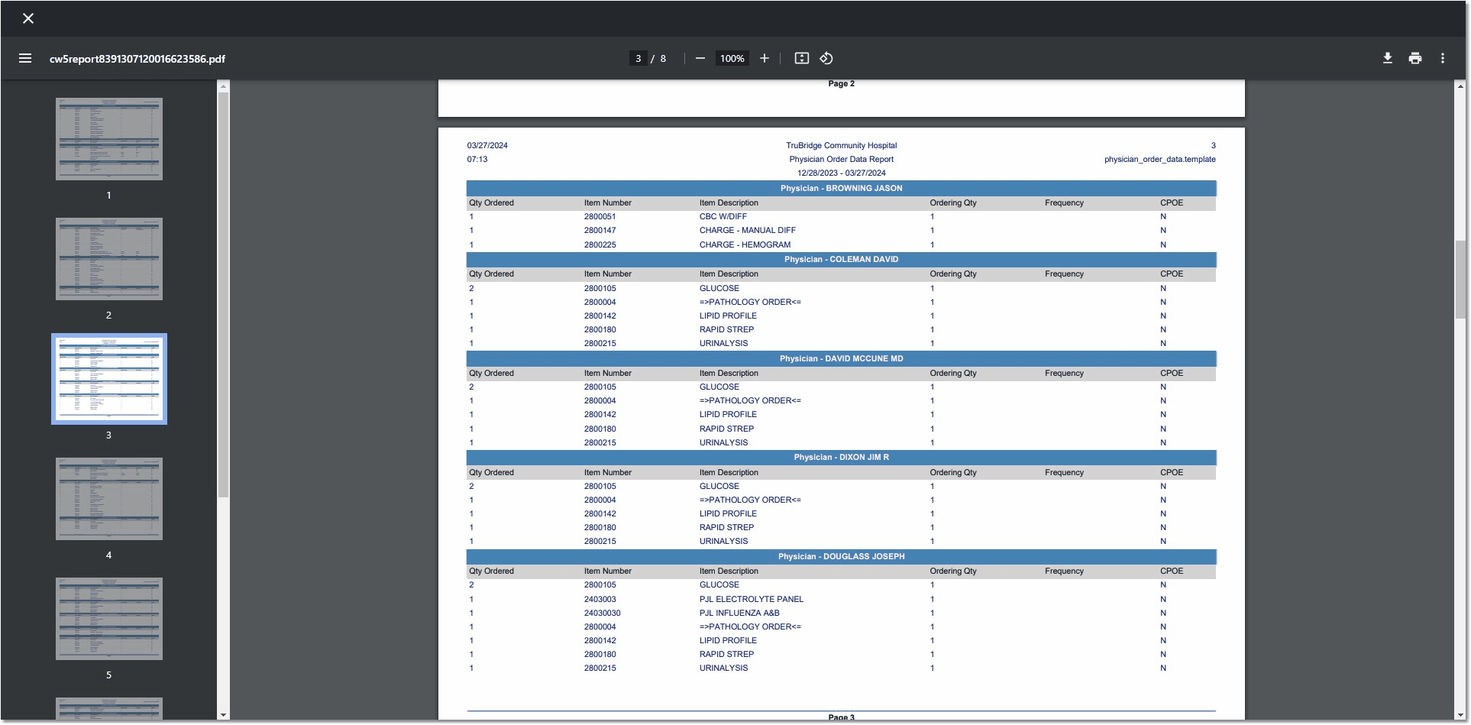Click the Fit to page icon
This screenshot has width=1471, height=725.
click(x=801, y=58)
